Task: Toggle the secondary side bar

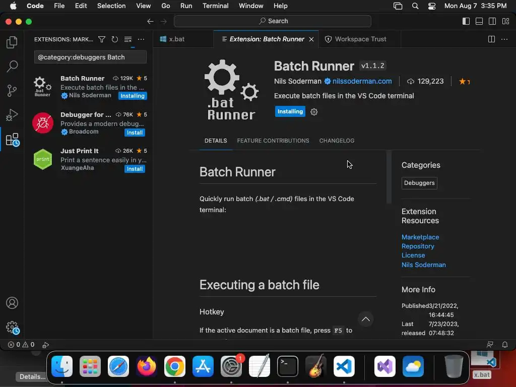Action: point(492,21)
